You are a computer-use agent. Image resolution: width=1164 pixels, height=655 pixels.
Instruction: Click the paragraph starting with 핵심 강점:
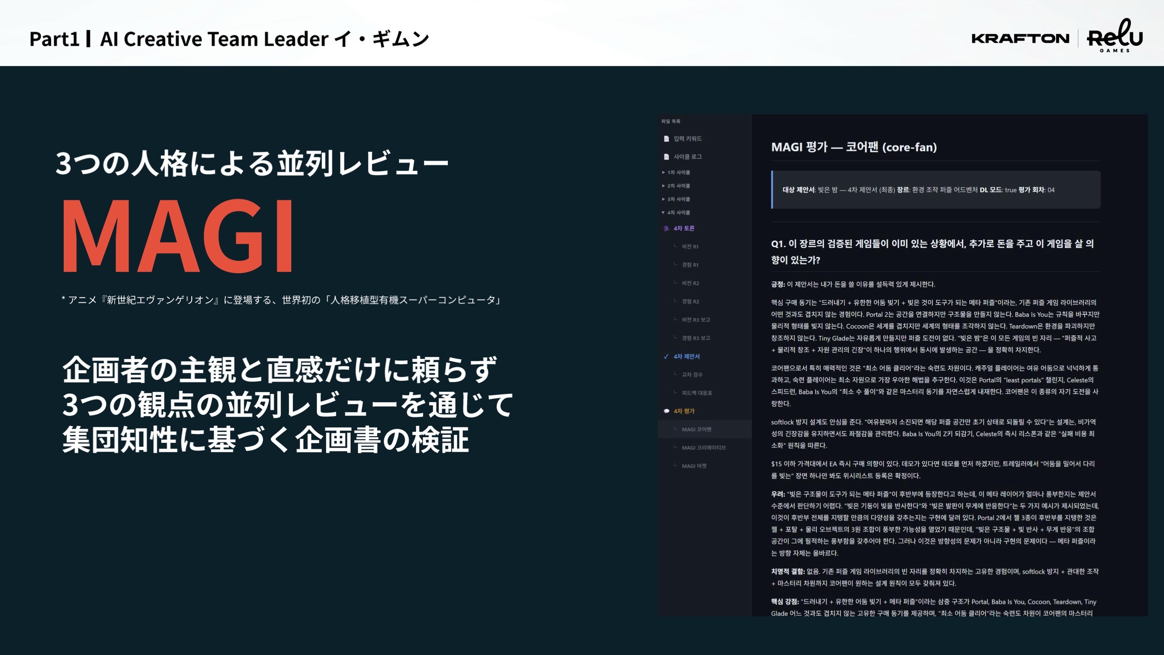(933, 607)
